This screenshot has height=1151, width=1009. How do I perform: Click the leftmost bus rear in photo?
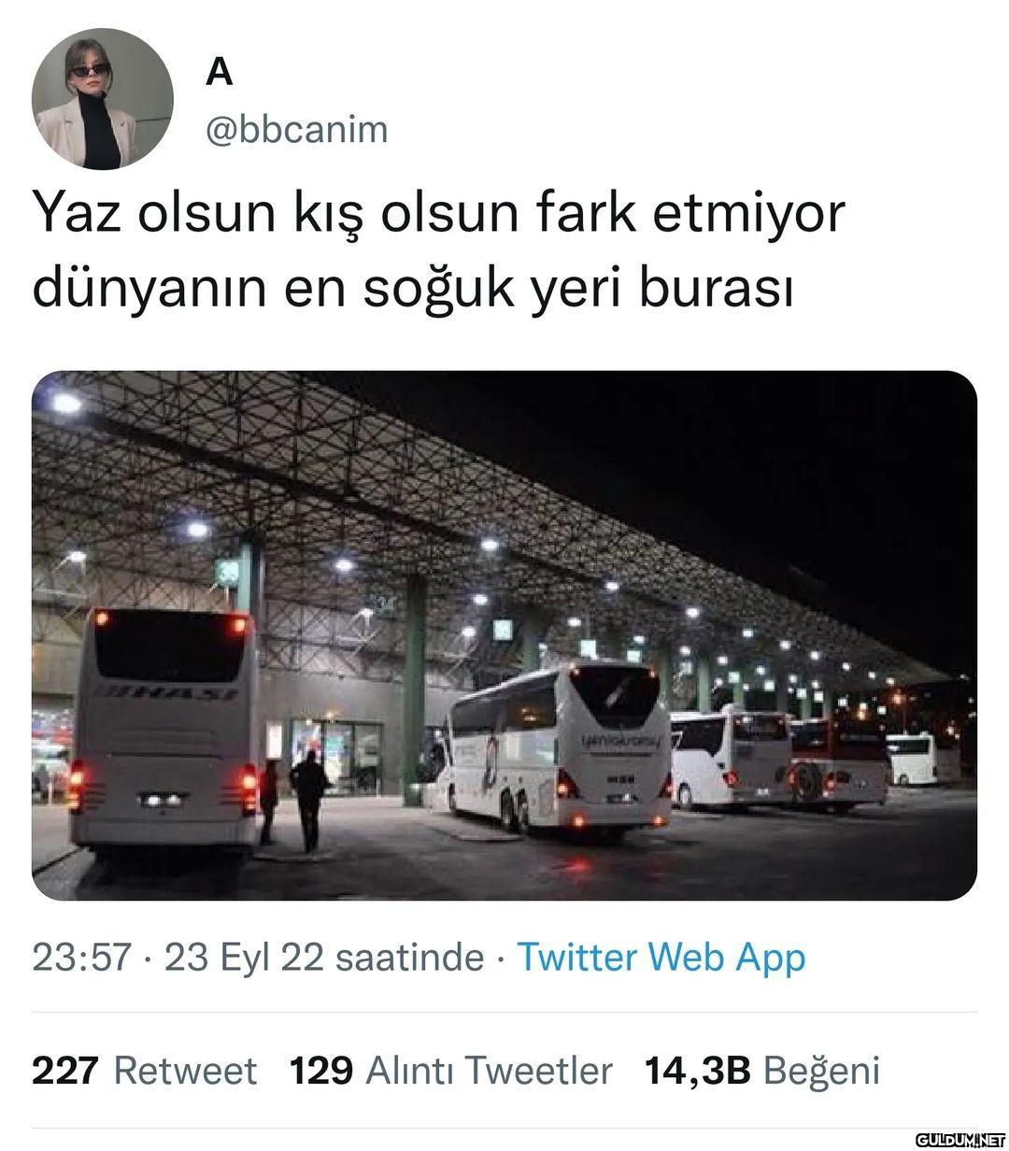(166, 729)
